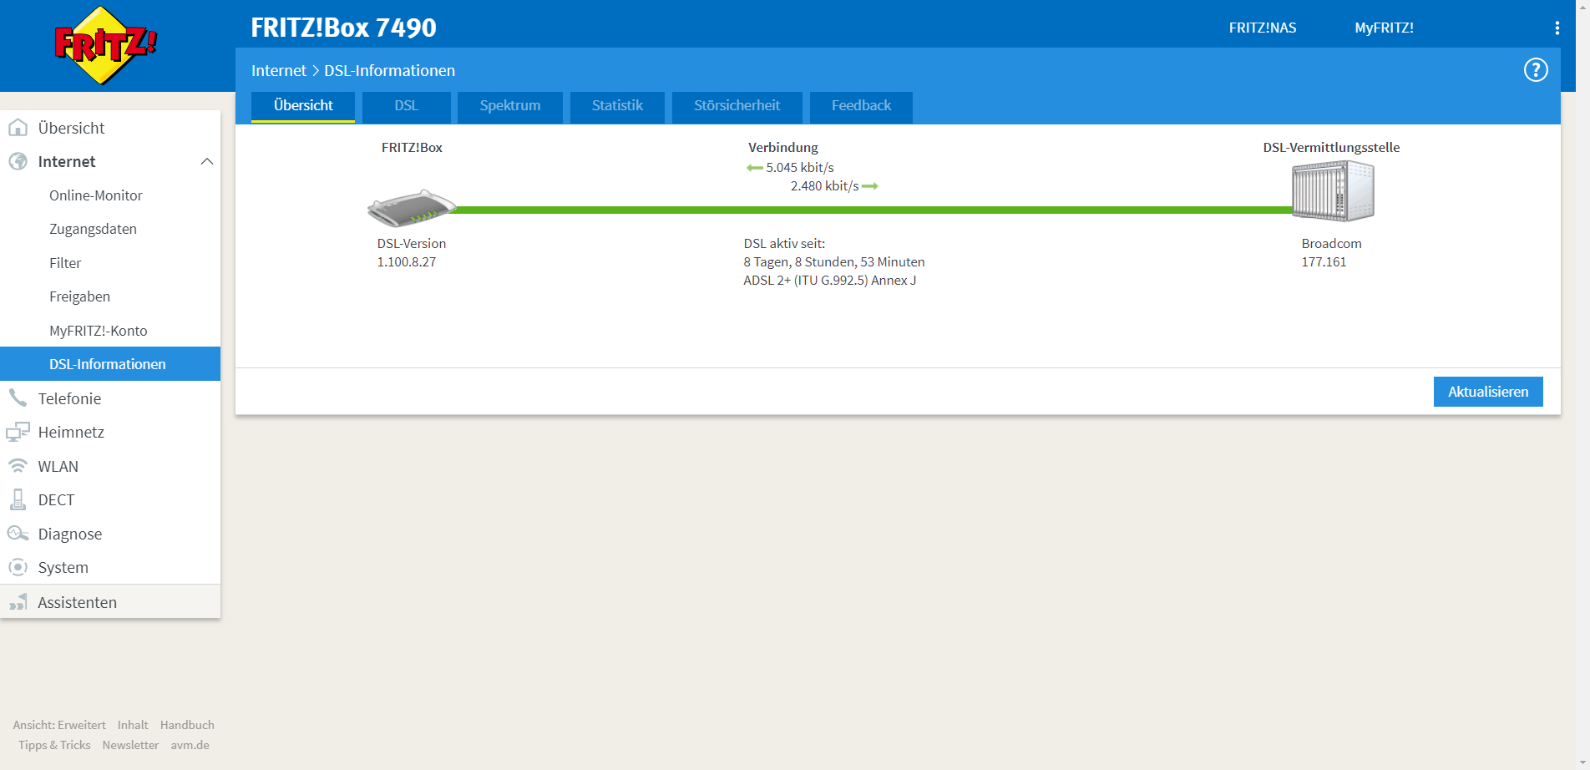The height and width of the screenshot is (770, 1590).
Task: Click the FRITZ!Box router image
Action: (x=412, y=208)
